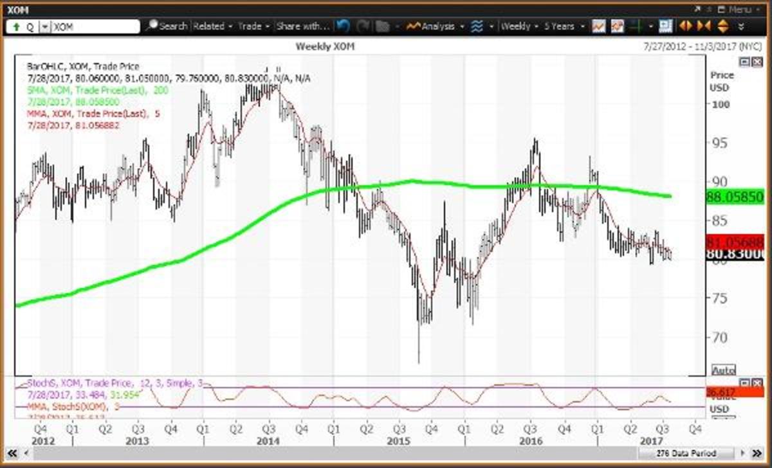Click the blue data table icon
This screenshot has width=772, height=468.
point(665,26)
